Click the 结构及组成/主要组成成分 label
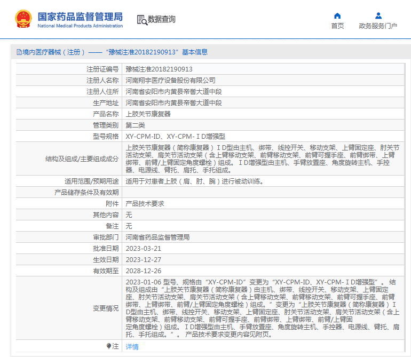 point(82,159)
